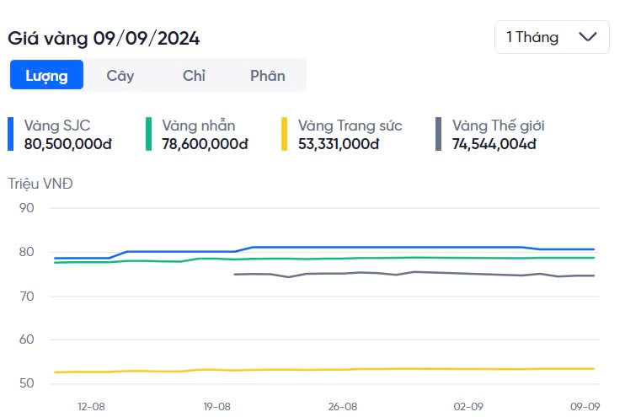Toggle the Vàng SJC legend series
The height and width of the screenshot is (417, 625).
tap(57, 126)
